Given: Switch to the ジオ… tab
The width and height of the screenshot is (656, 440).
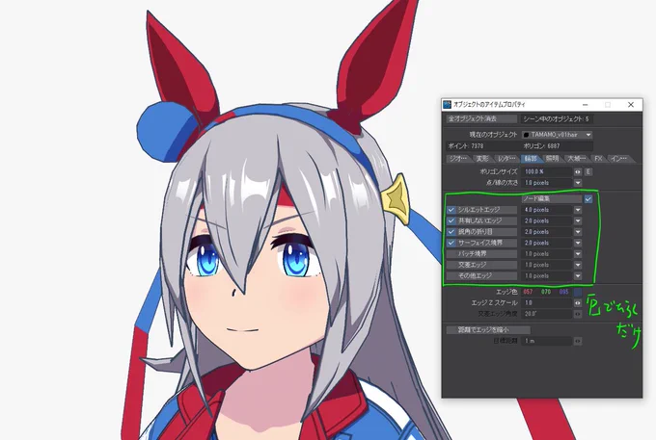Looking at the screenshot, I should (x=457, y=159).
